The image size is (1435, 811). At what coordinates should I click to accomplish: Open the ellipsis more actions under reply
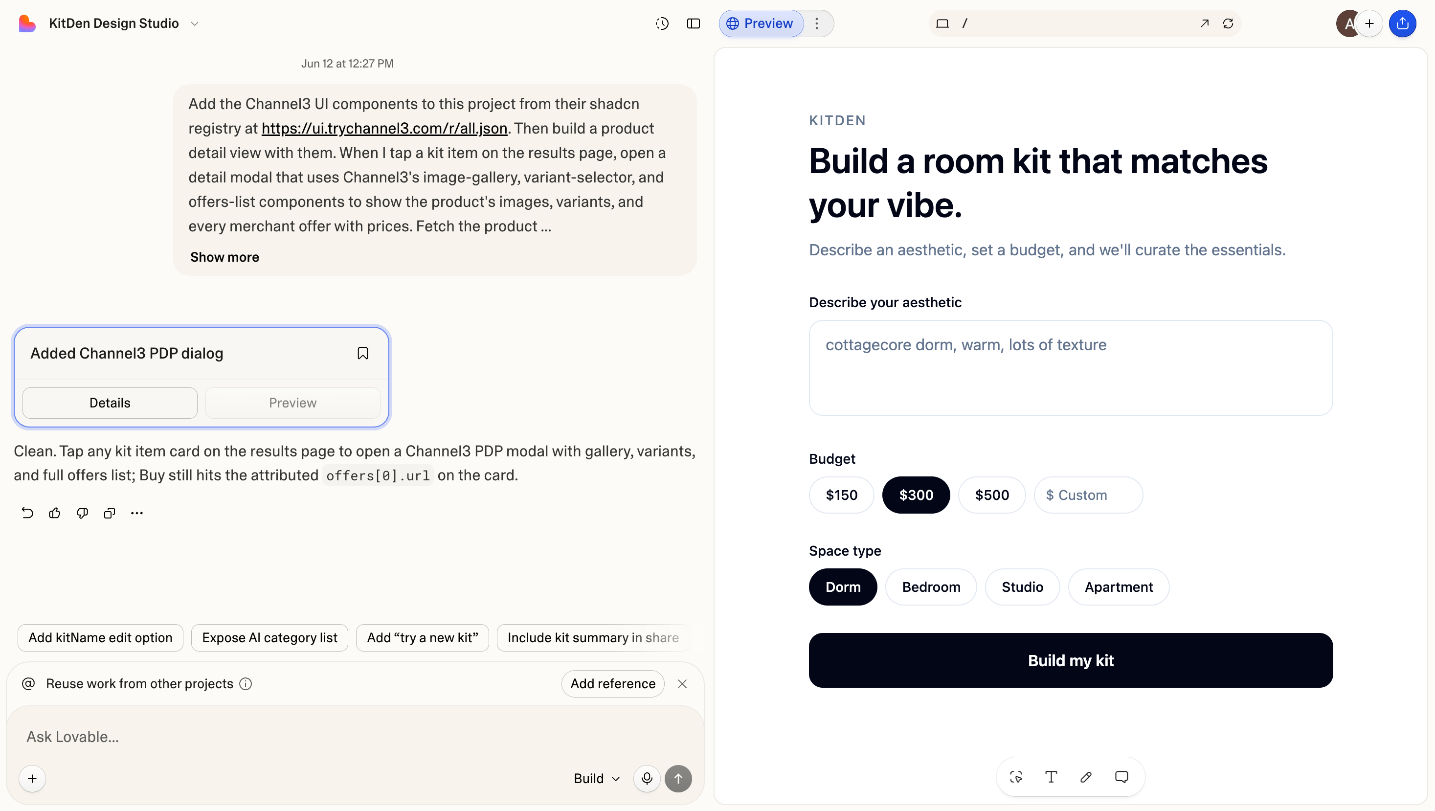(x=137, y=513)
